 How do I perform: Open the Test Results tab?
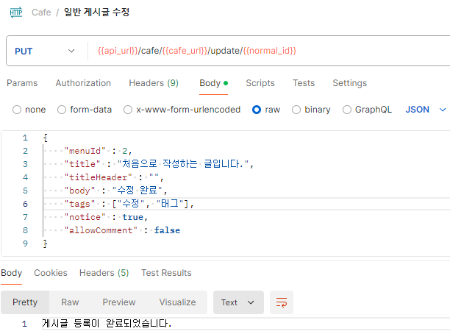pyautogui.click(x=166, y=273)
